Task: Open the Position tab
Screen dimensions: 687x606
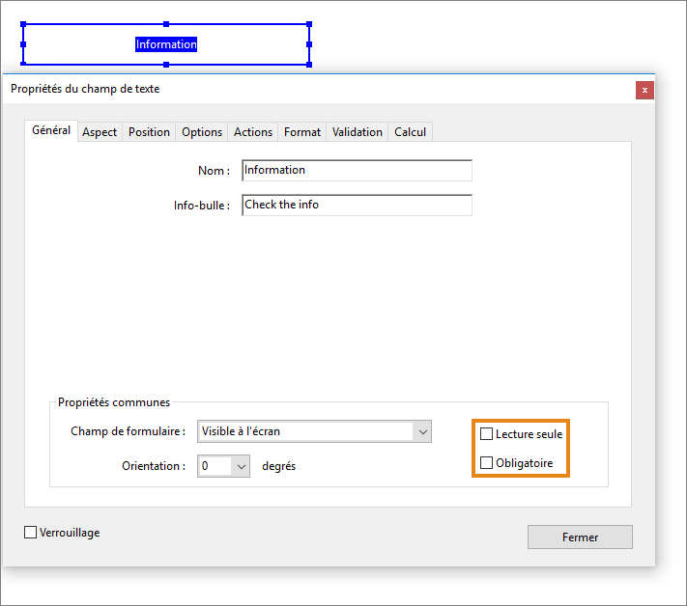Action: coord(149,132)
